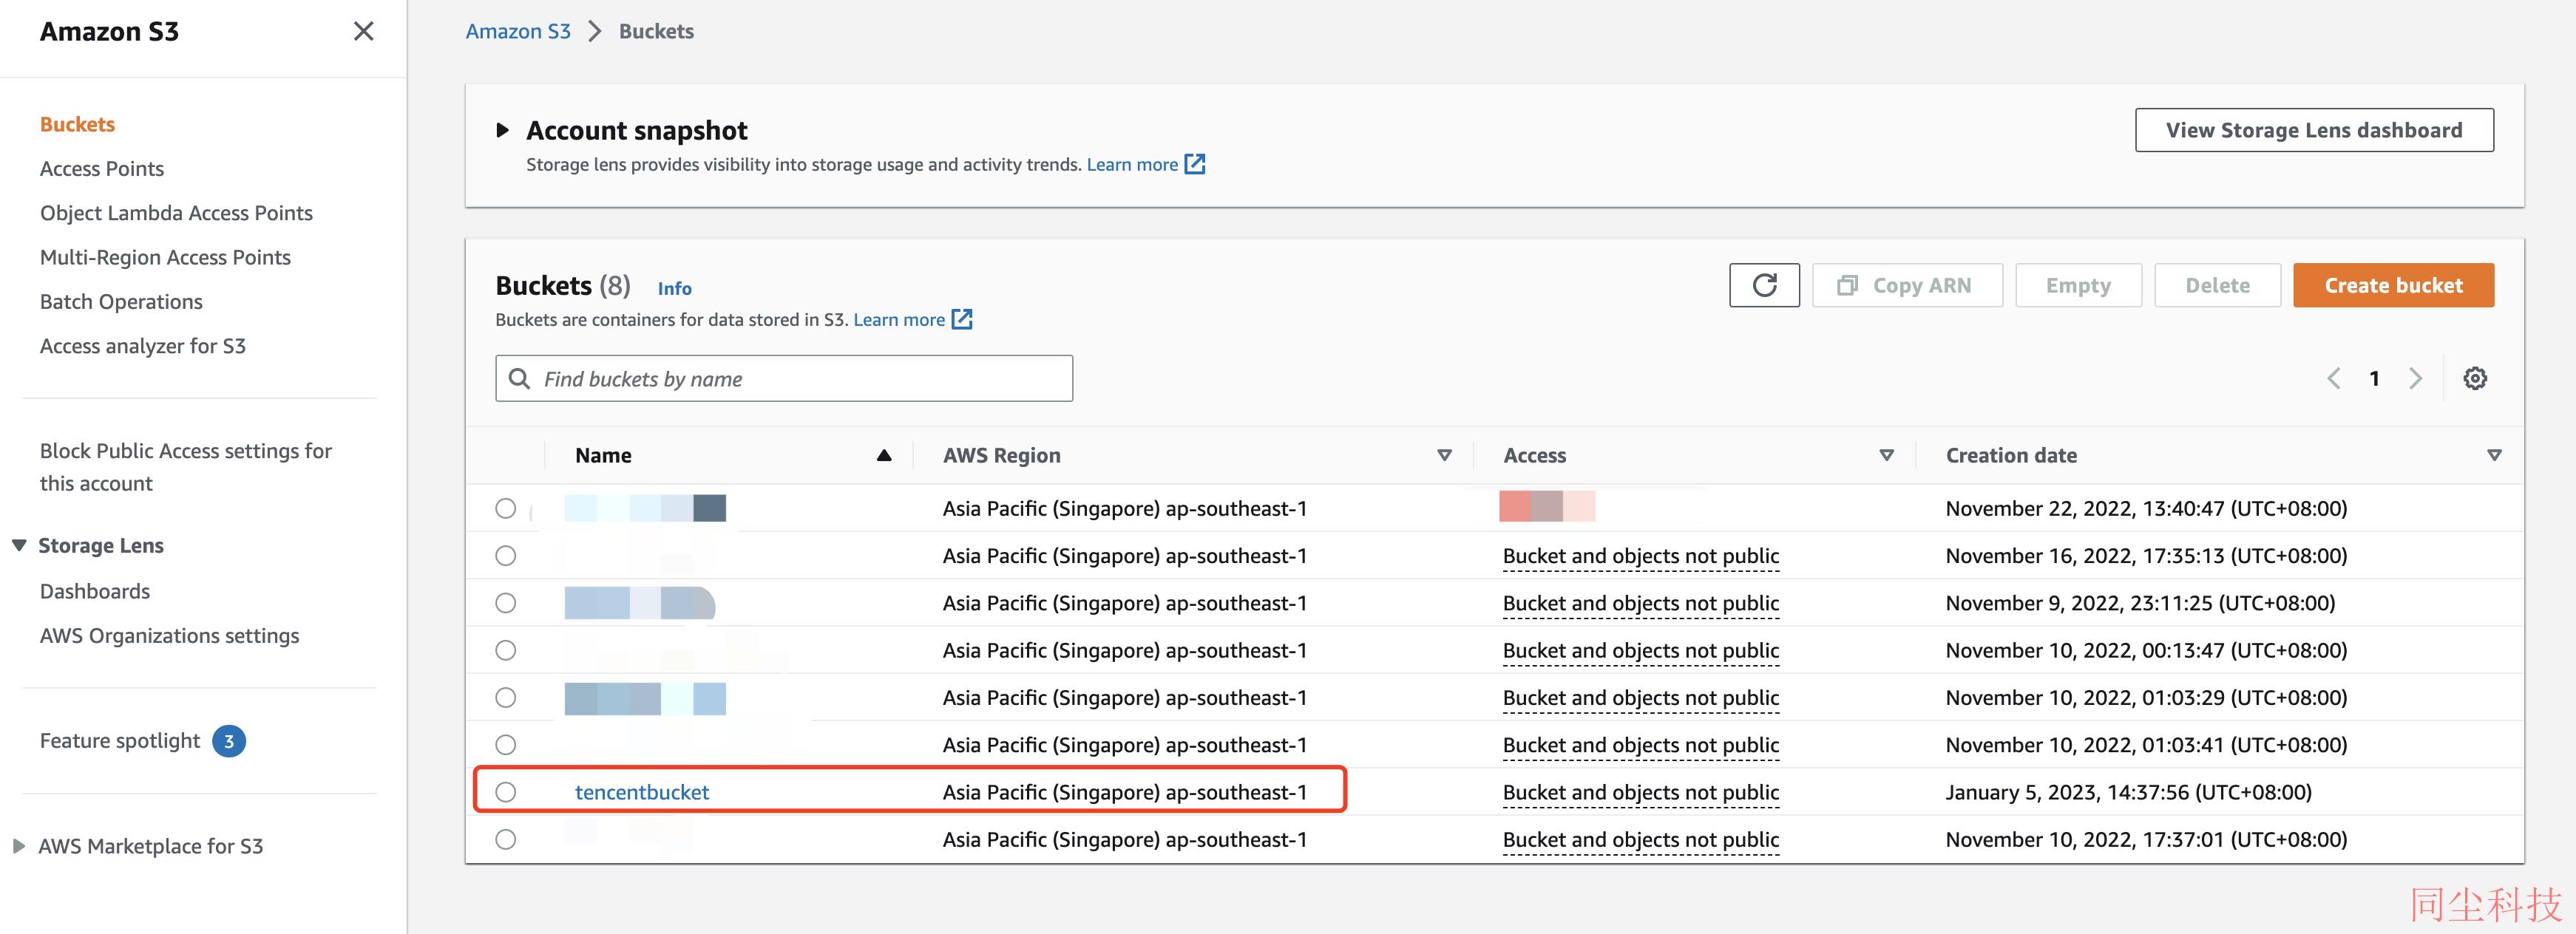Open Access analyzer for S3

[143, 346]
